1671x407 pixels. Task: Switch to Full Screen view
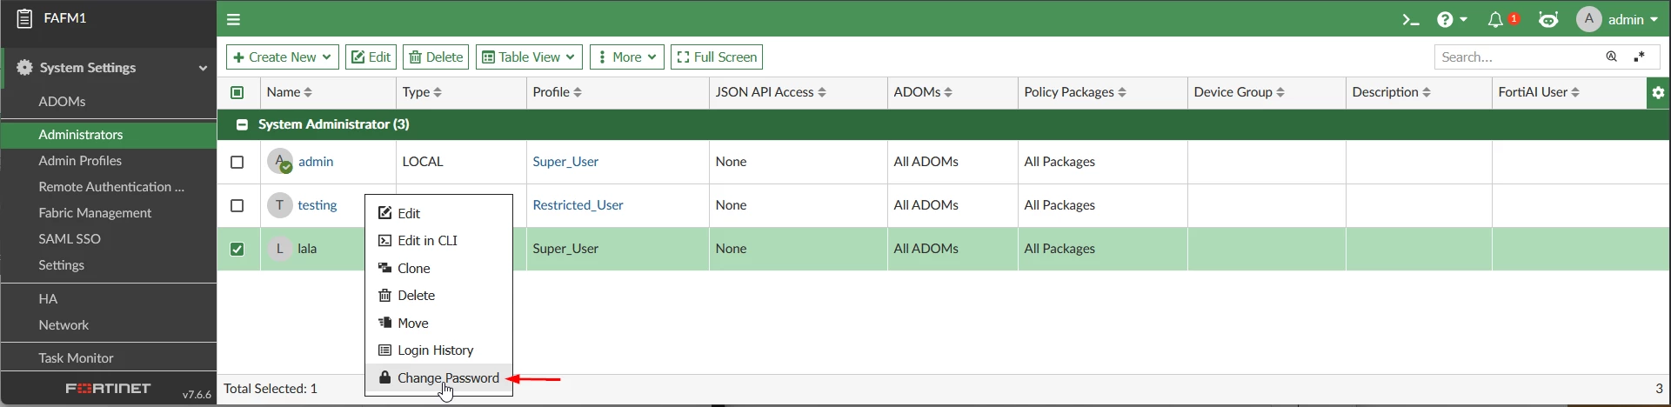click(x=717, y=57)
